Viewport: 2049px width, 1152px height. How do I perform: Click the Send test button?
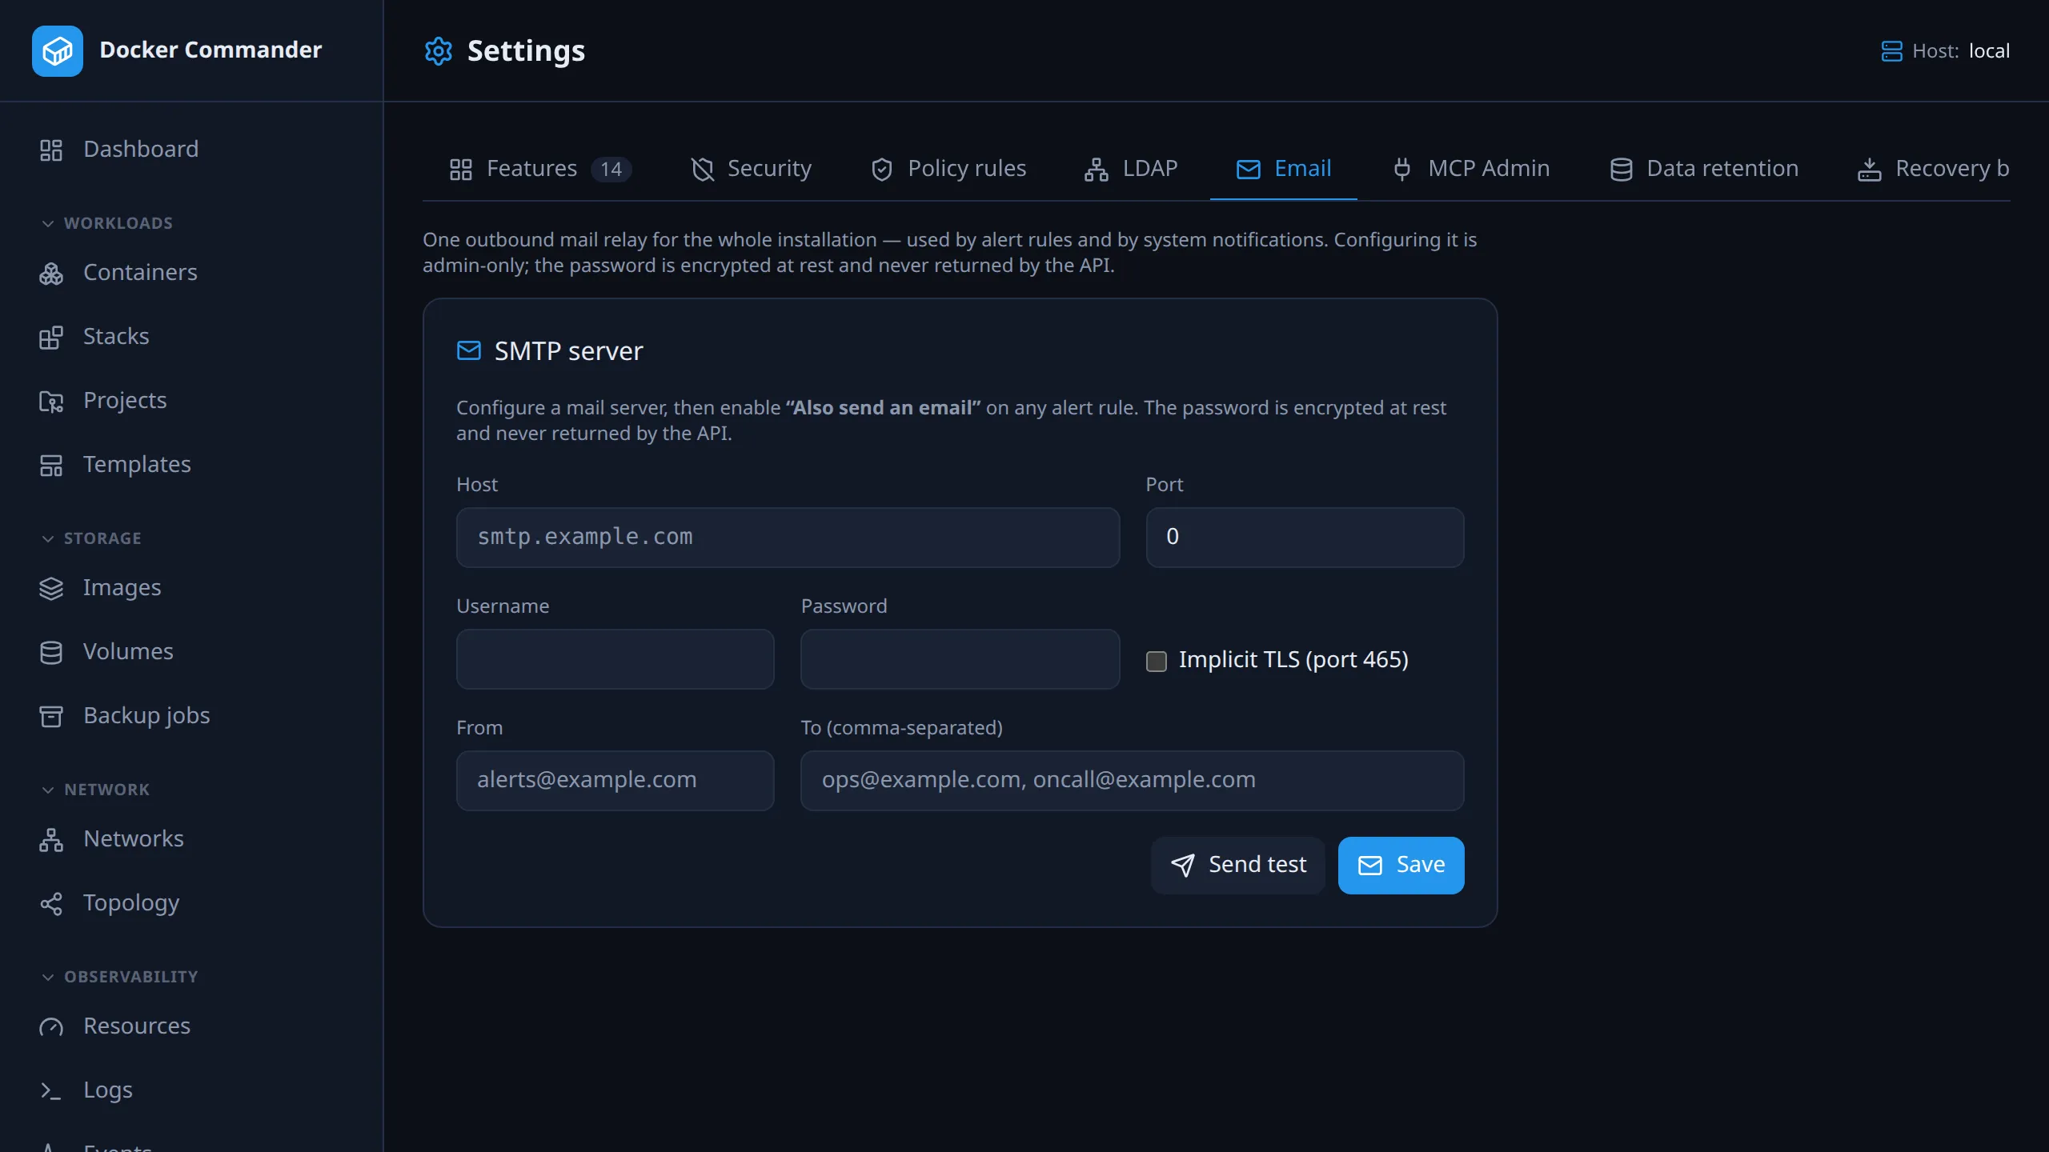coord(1238,866)
